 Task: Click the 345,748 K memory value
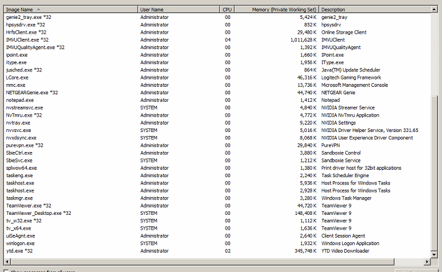point(306,251)
